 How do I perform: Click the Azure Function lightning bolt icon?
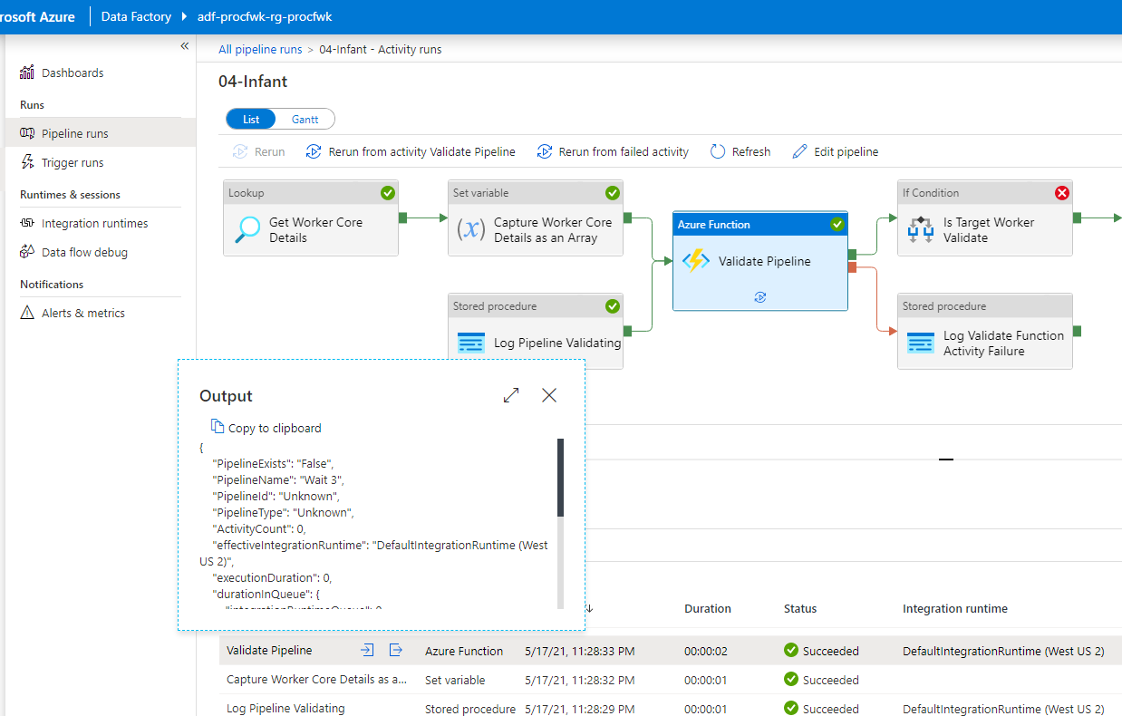(x=696, y=261)
